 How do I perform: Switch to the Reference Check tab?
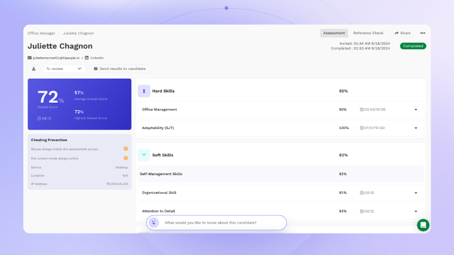point(368,33)
